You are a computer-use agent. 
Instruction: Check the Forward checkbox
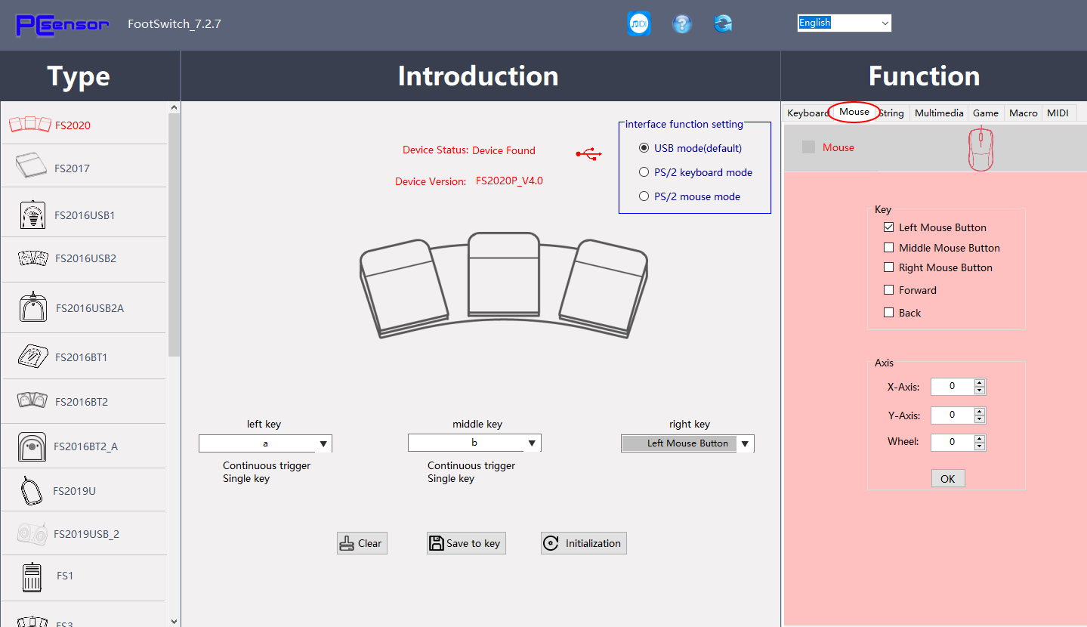[x=889, y=290]
